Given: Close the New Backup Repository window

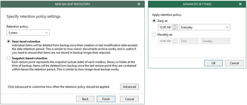Looking at the screenshot, I should 139,4.
